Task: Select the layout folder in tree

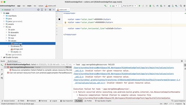Action: 13,35
